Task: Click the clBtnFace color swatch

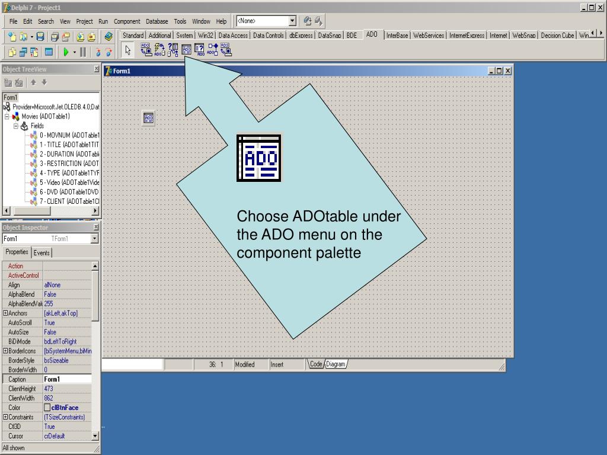Action: pyautogui.click(x=47, y=408)
